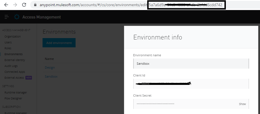Viewport: 260px width, 114px height.
Task: Click the Client Id field
Action: click(x=191, y=84)
